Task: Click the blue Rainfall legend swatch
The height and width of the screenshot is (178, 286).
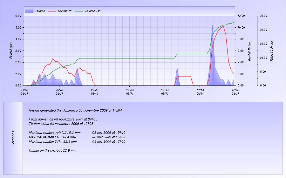Action: pyautogui.click(x=29, y=11)
